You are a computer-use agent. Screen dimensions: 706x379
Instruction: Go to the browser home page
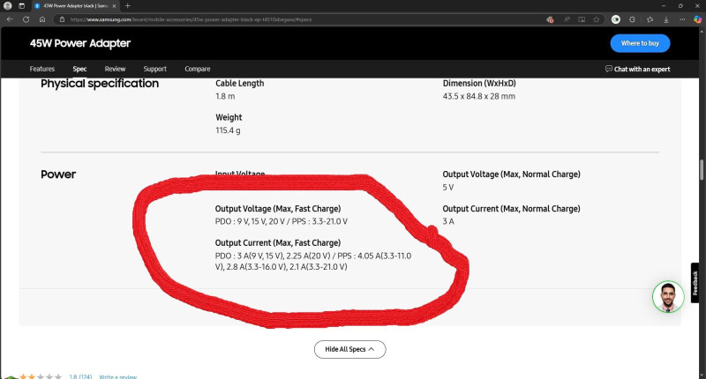42,19
